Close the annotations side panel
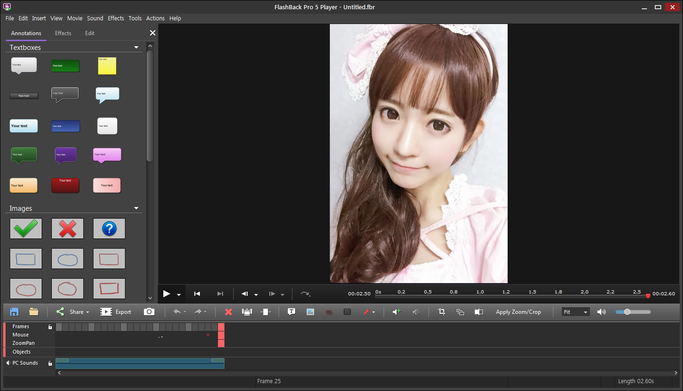Image resolution: width=683 pixels, height=391 pixels. (153, 33)
